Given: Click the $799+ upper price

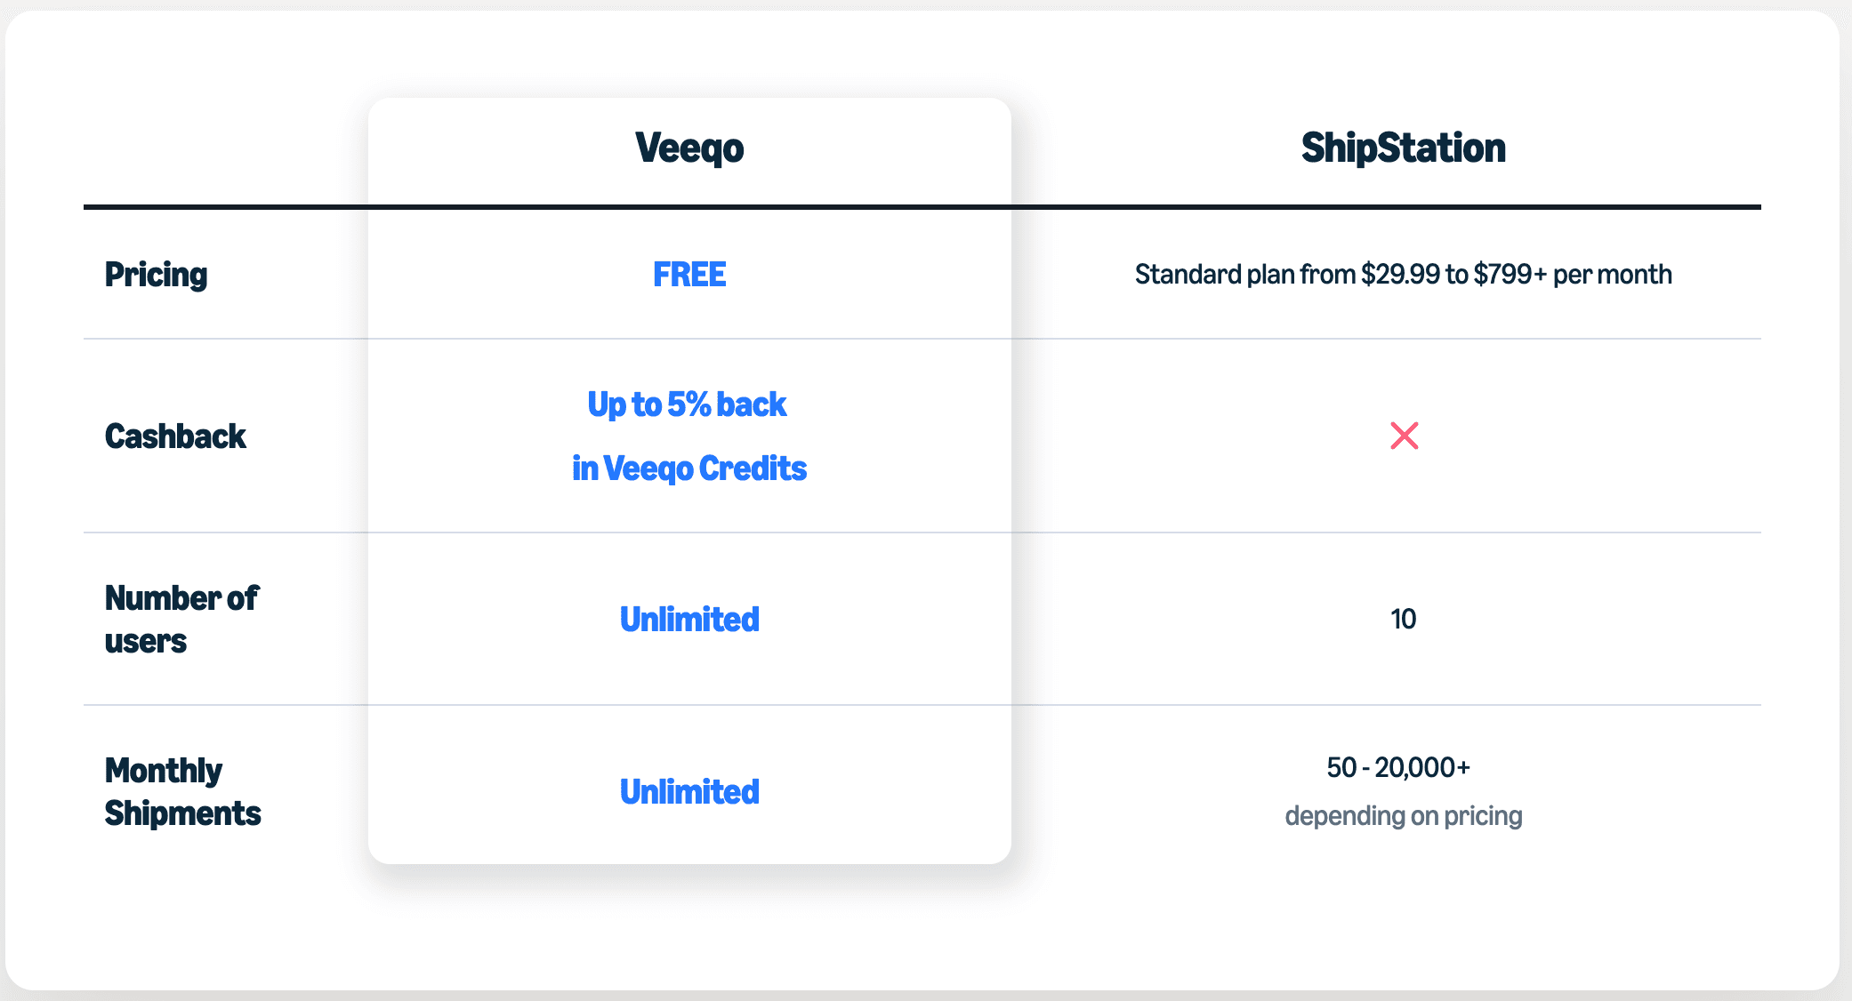Looking at the screenshot, I should pyautogui.click(x=1510, y=275).
